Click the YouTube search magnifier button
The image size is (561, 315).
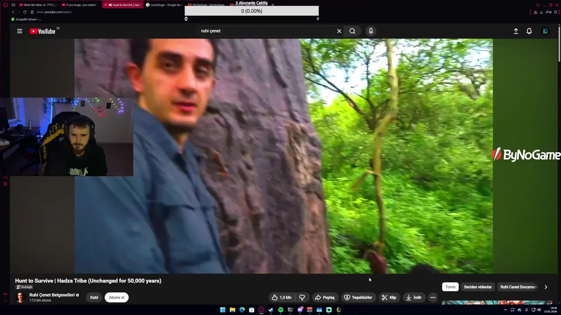coord(352,31)
